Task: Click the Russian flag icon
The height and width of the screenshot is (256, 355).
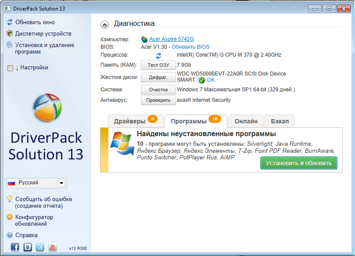Action: pos(11,183)
